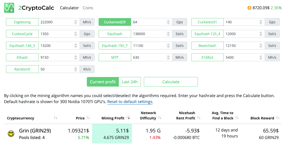Click the CuckooCycle hashrate spinner arrows
Image resolution: width=285 pixels, height=145 pixels.
(76, 34)
